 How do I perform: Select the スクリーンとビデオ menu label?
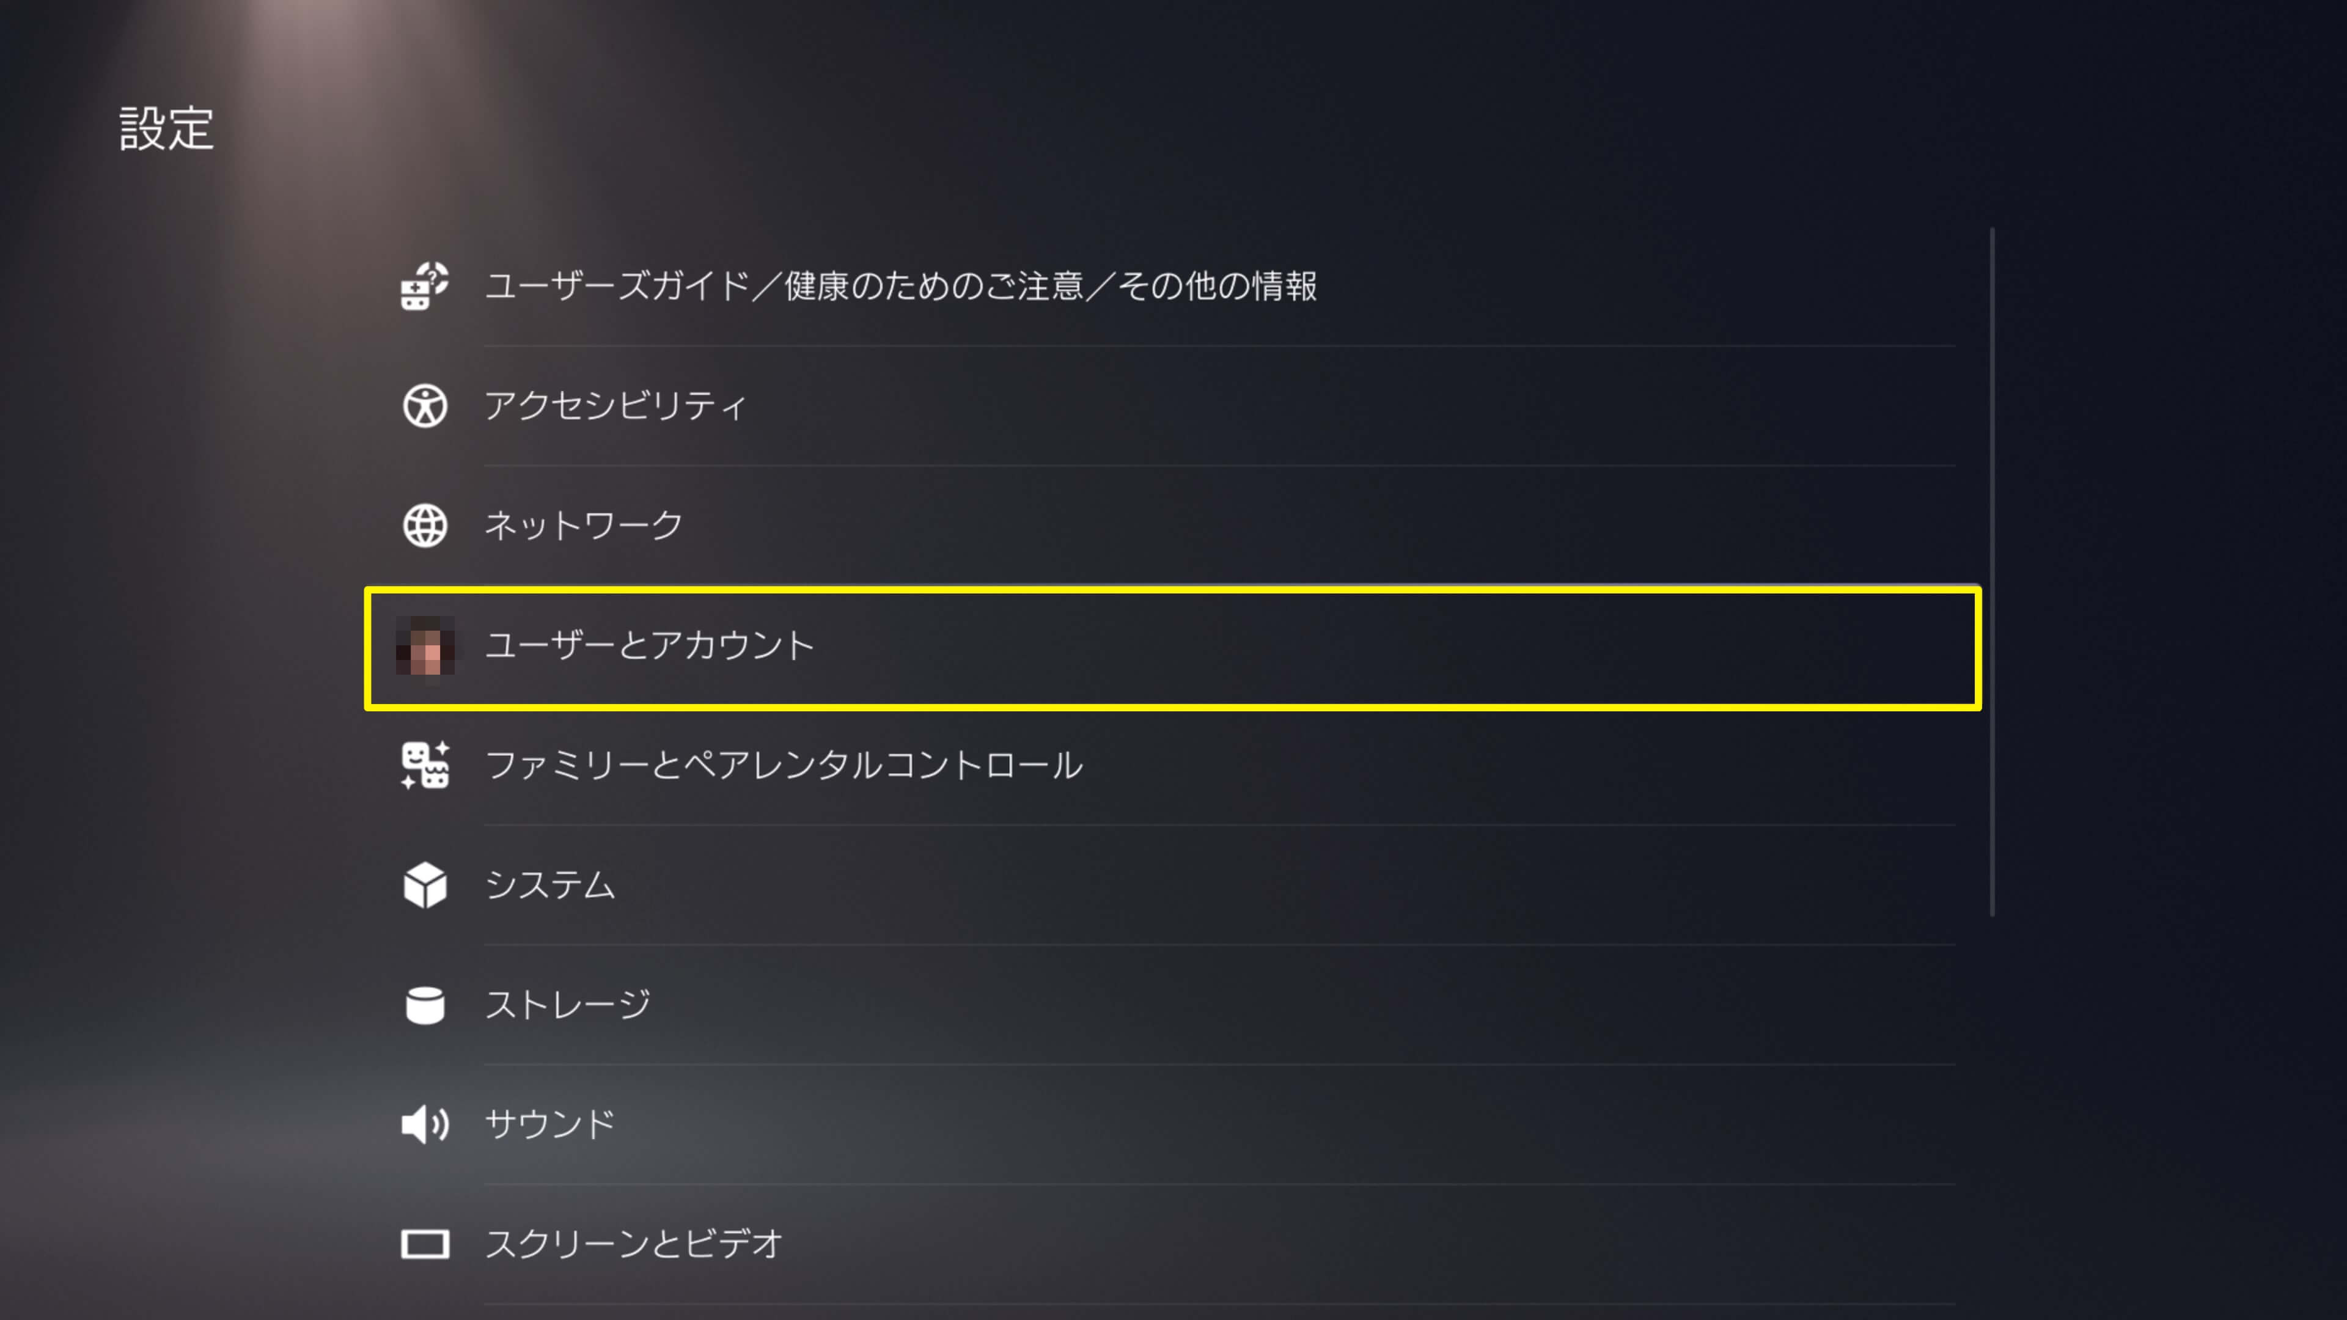click(633, 1244)
